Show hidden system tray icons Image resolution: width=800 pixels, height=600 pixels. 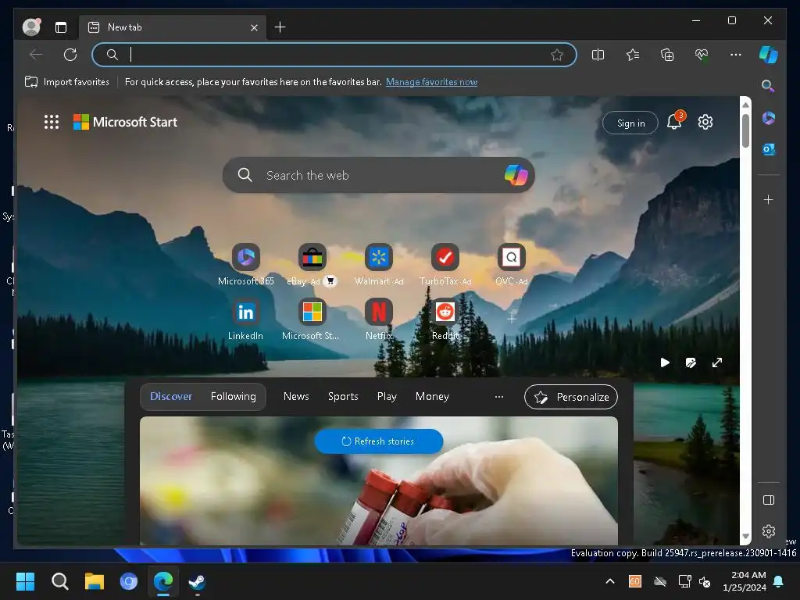[x=609, y=581]
